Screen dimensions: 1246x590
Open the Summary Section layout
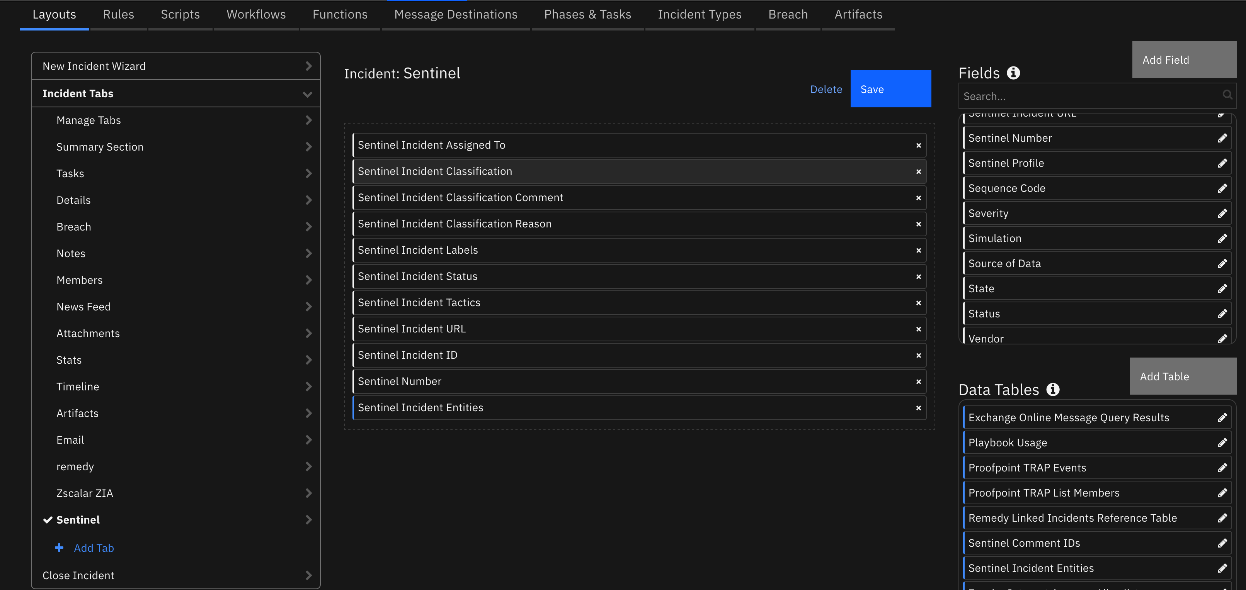pyautogui.click(x=175, y=147)
